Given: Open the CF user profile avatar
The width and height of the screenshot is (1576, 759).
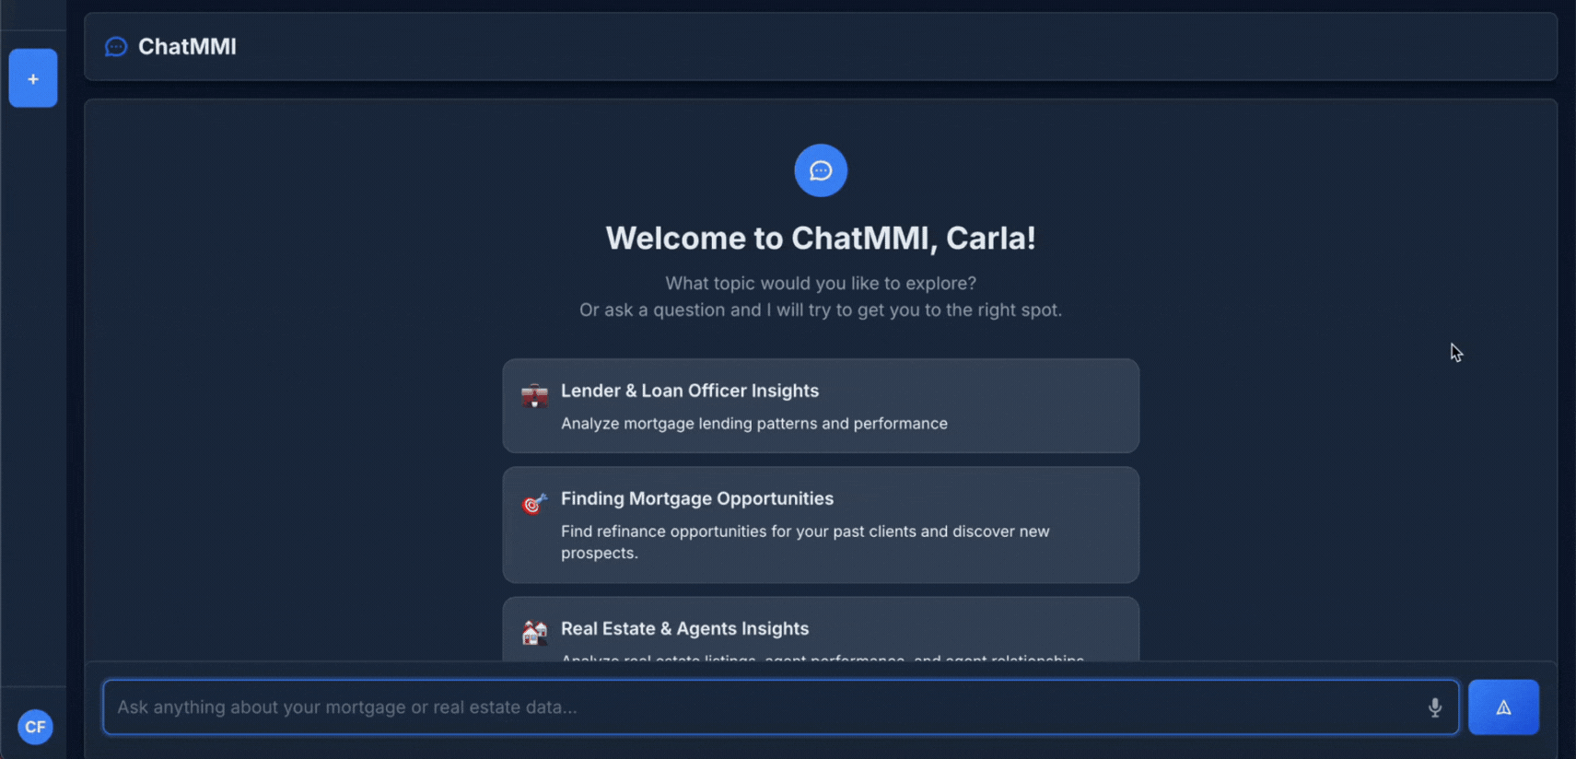Looking at the screenshot, I should click(x=35, y=727).
